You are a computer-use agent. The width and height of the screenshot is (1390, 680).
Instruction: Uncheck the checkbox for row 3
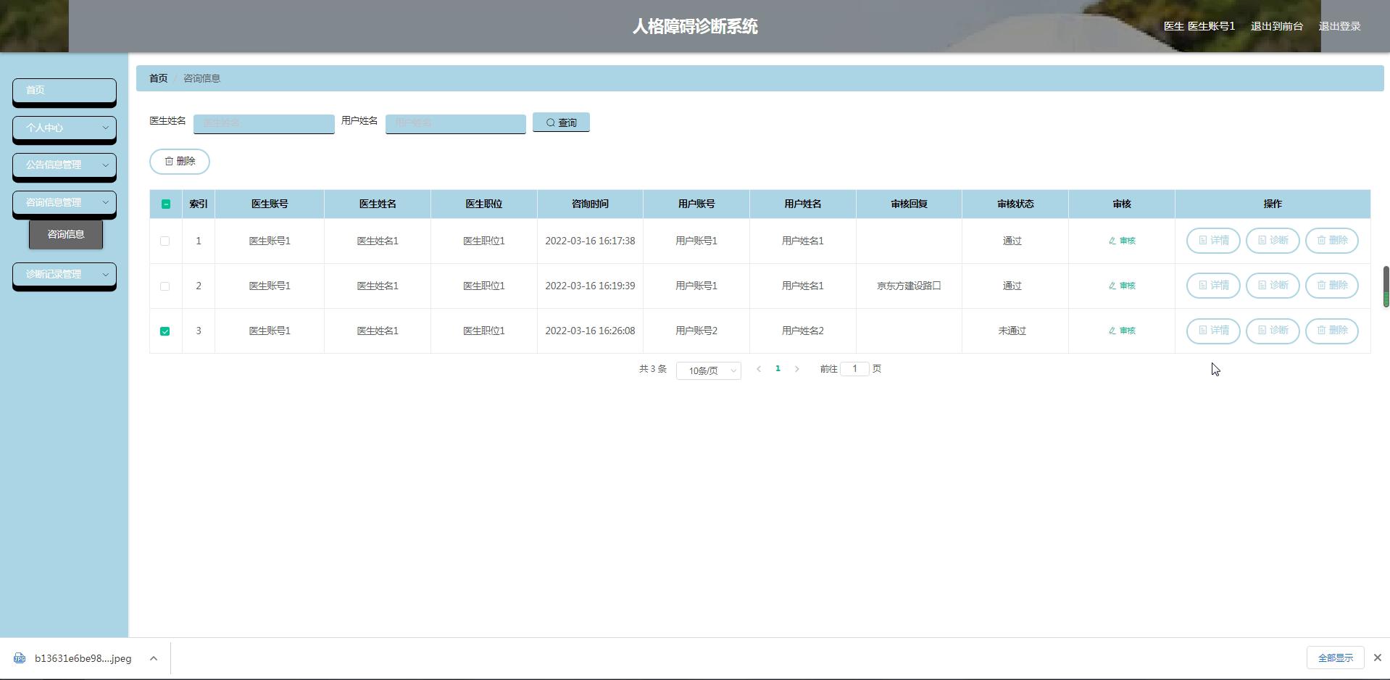165,331
